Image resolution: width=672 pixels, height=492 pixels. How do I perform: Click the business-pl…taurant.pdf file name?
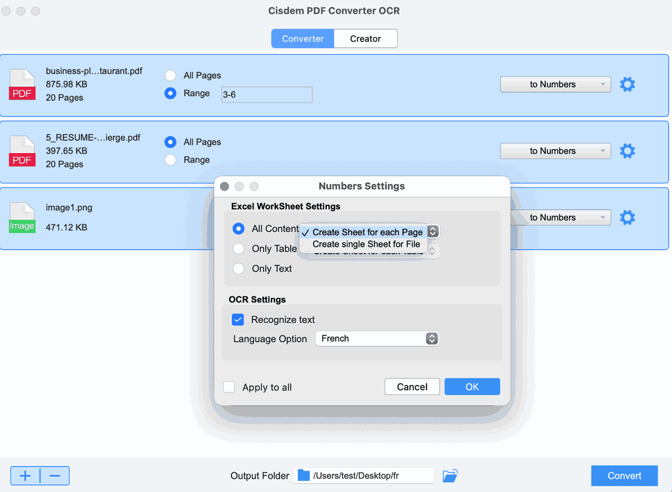click(94, 71)
